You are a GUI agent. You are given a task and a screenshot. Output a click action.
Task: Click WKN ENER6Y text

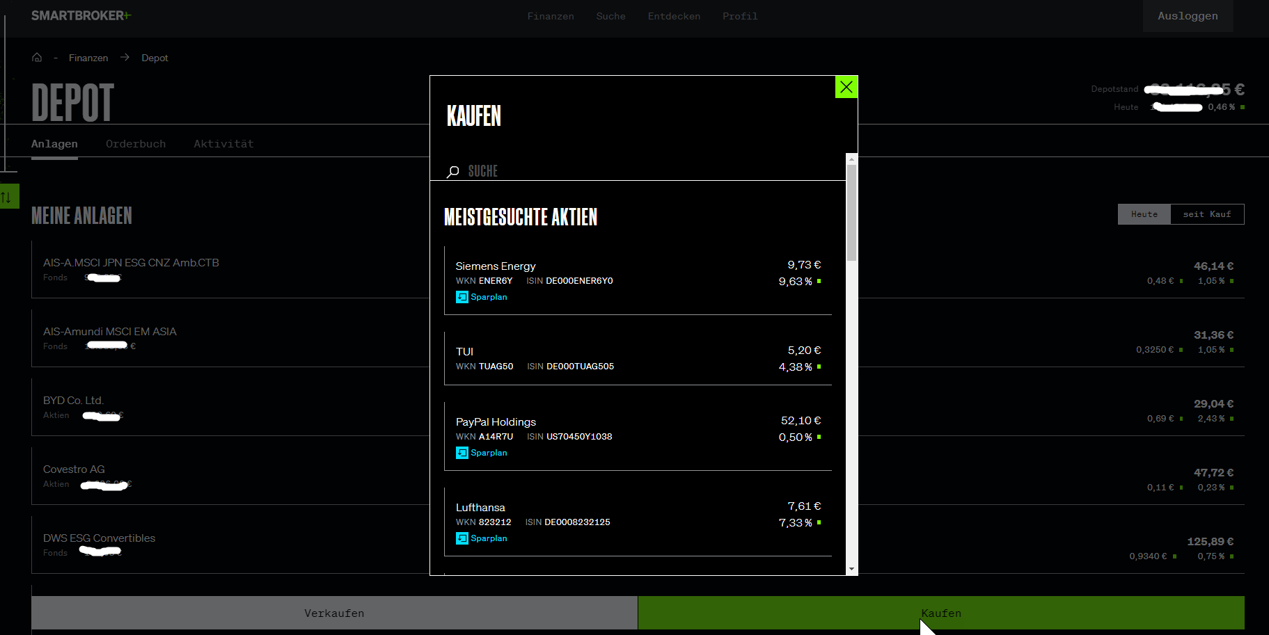coord(484,281)
